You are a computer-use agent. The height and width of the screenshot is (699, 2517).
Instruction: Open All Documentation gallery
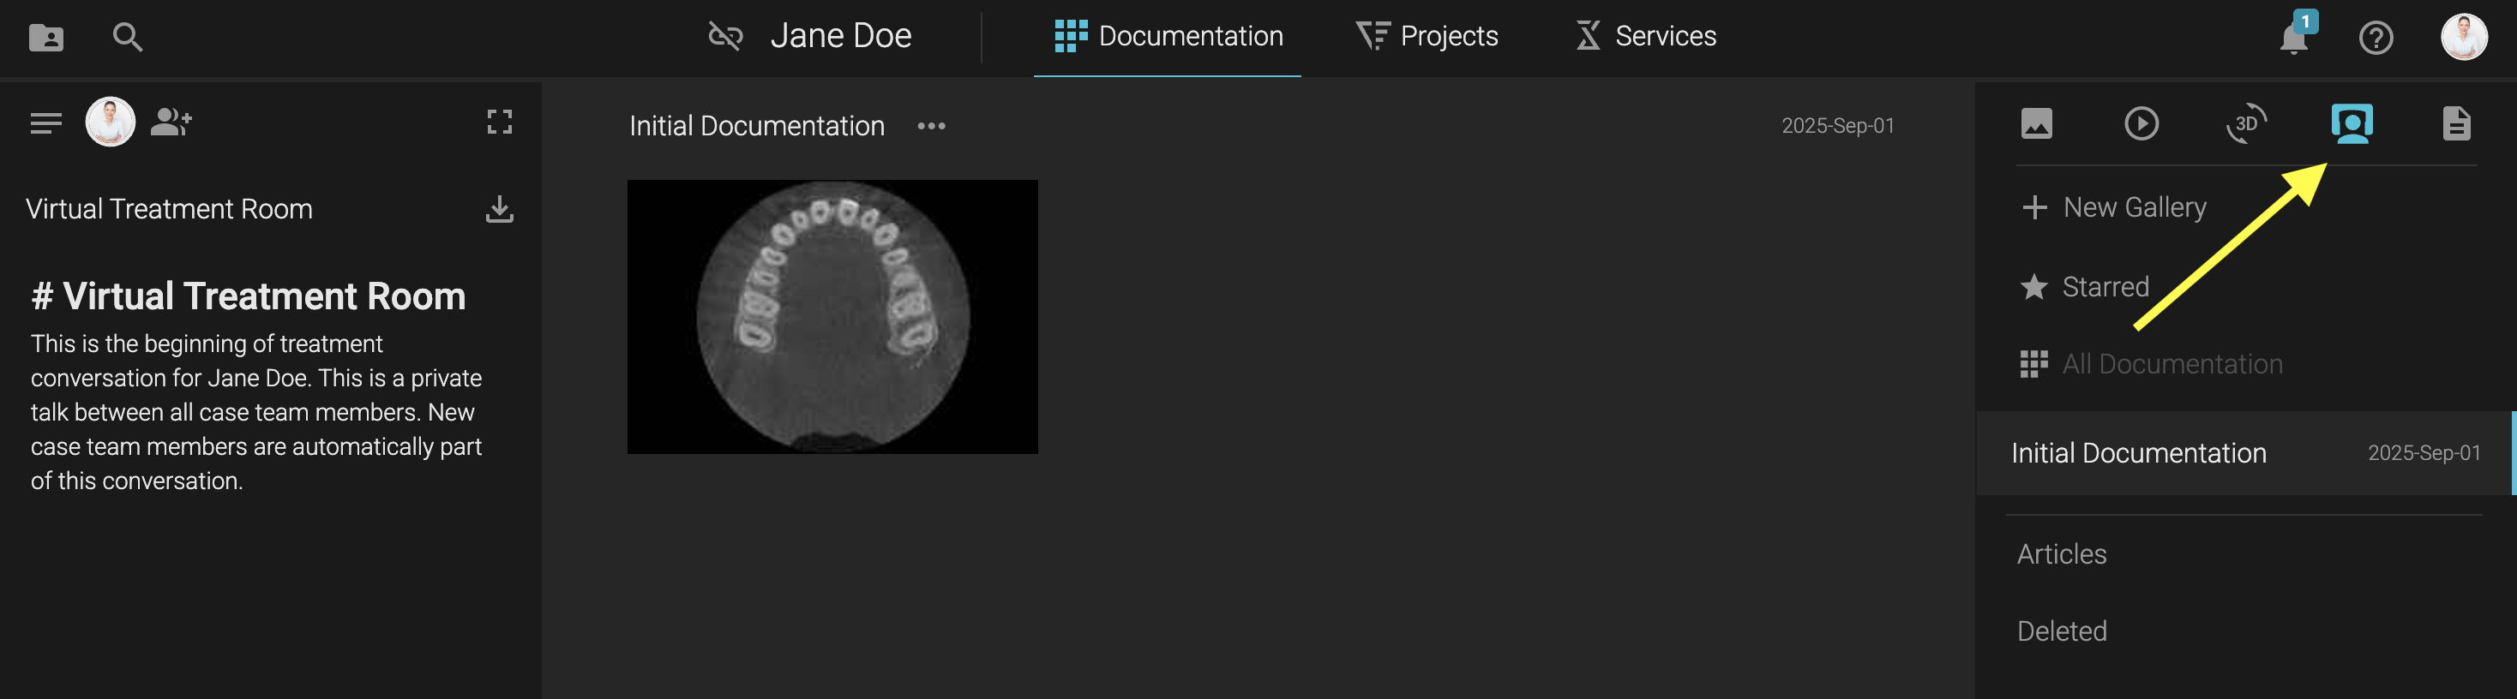[x=2152, y=364]
